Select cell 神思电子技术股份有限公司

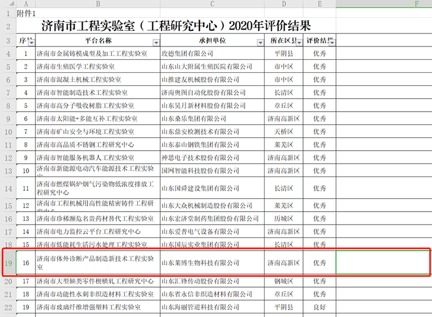click(x=212, y=158)
